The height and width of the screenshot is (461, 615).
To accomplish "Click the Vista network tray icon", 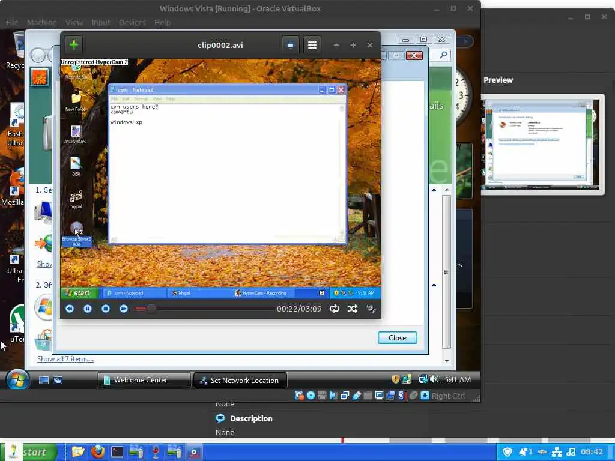I will (423, 379).
